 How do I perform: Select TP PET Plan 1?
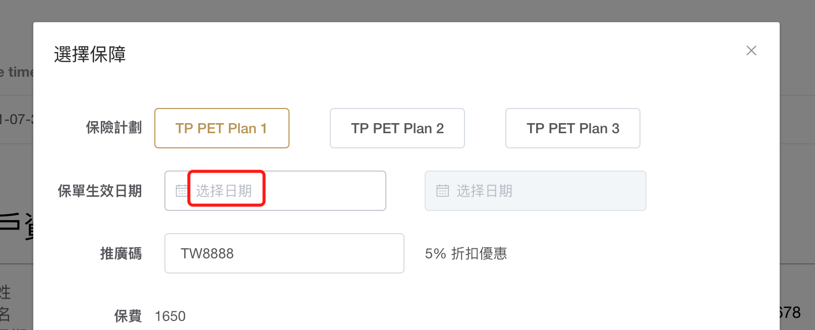[222, 128]
